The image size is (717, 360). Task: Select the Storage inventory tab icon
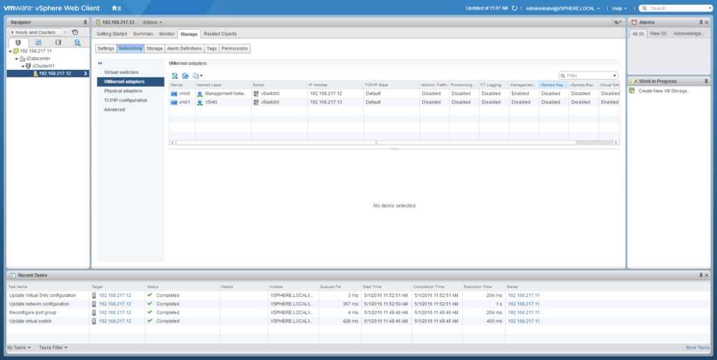coord(58,43)
